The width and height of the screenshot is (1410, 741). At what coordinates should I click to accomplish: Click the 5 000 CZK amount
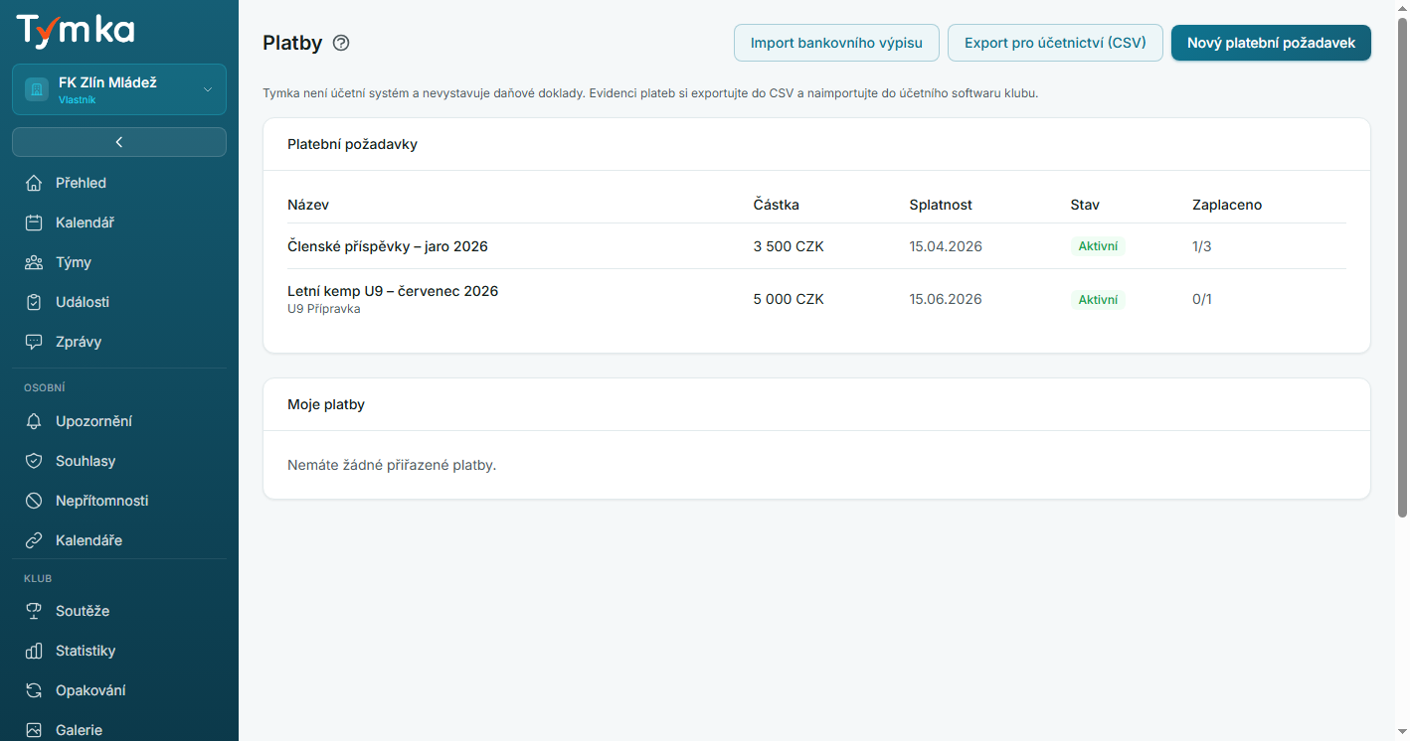[789, 299]
